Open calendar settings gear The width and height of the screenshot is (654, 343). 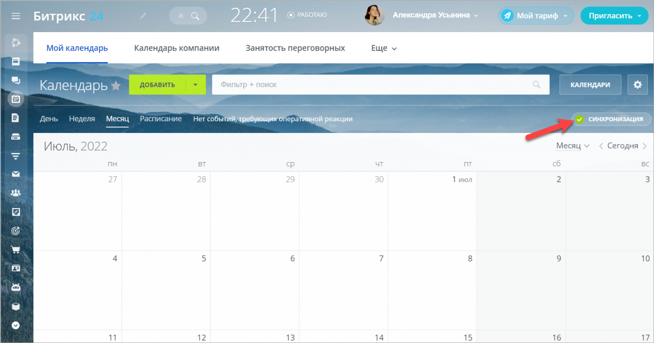click(638, 85)
